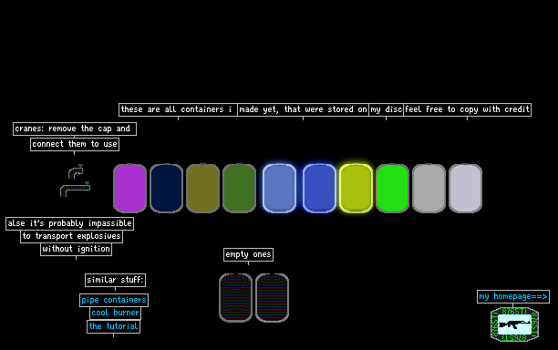The width and height of the screenshot is (558, 350).
Task: Click the bright green container
Action: click(392, 188)
